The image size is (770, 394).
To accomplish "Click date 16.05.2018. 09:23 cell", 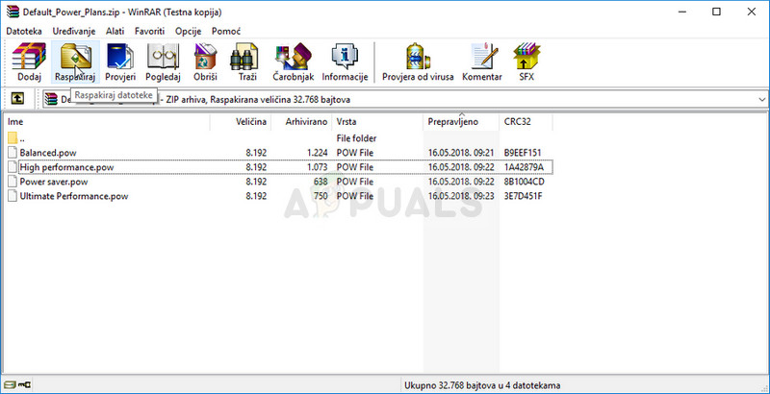I will tap(460, 196).
